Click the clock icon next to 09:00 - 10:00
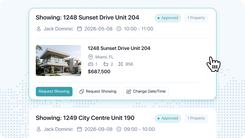 (119, 129)
